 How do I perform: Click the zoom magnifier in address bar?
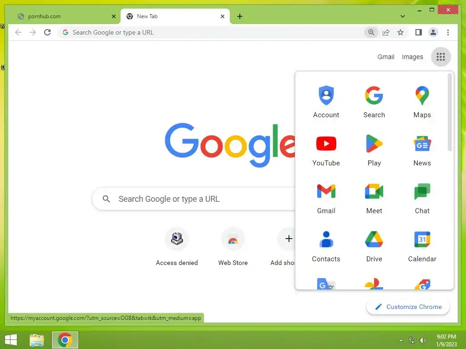371,32
